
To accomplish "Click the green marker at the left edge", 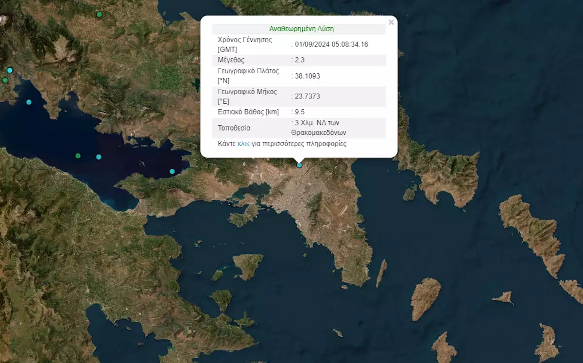I will [x=5, y=80].
